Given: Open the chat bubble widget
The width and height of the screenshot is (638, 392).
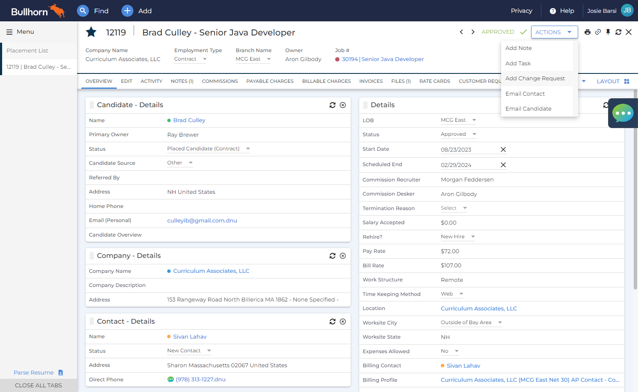Looking at the screenshot, I should 623,113.
